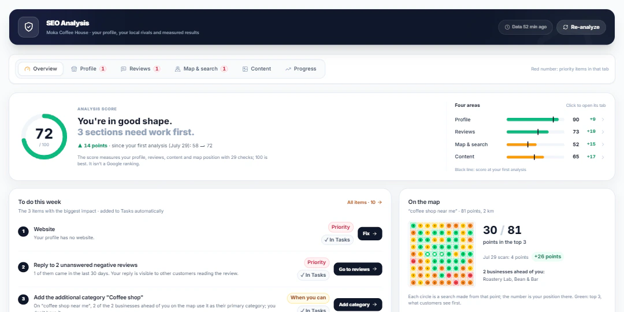Open the Progress tab
The height and width of the screenshot is (312, 624).
(300, 69)
